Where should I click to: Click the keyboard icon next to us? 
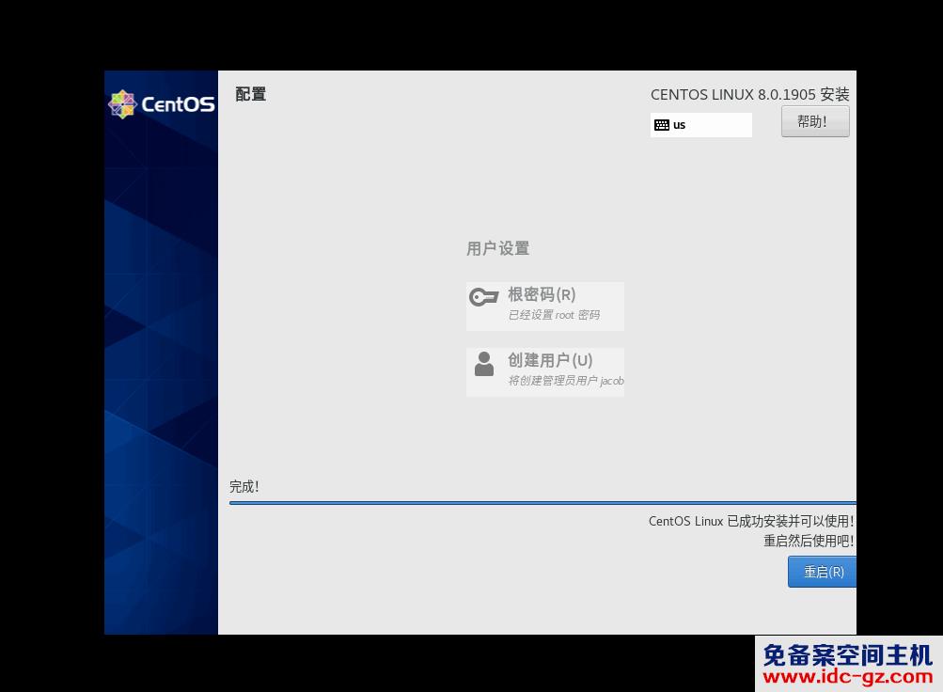click(x=662, y=125)
